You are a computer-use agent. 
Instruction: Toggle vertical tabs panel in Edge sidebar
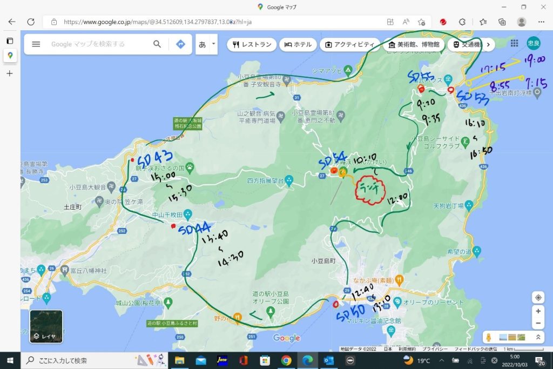10,41
